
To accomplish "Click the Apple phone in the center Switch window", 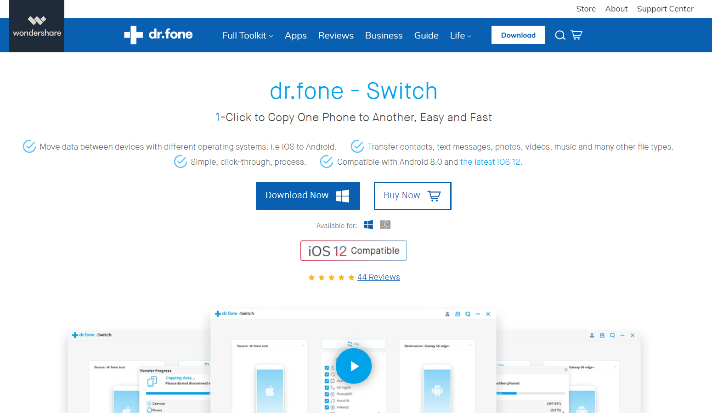I will pyautogui.click(x=270, y=389).
